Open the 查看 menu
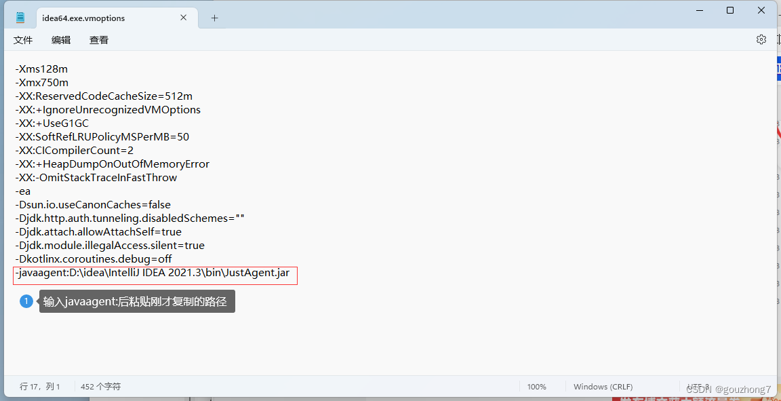The image size is (781, 401). click(x=98, y=41)
